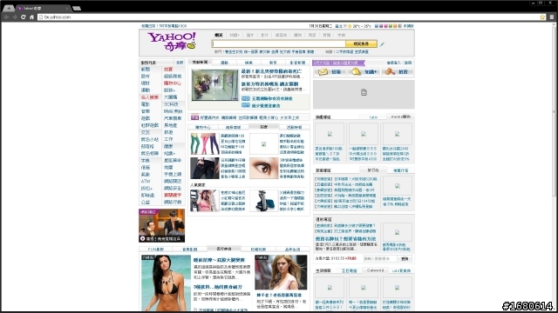
Task: Bookmark this page with the star icon
Action: 542,17
